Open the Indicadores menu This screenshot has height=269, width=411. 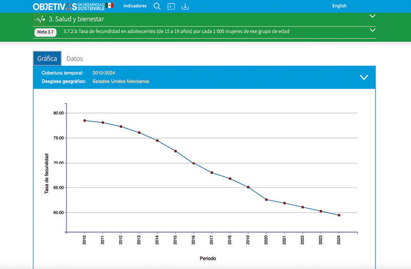click(135, 6)
